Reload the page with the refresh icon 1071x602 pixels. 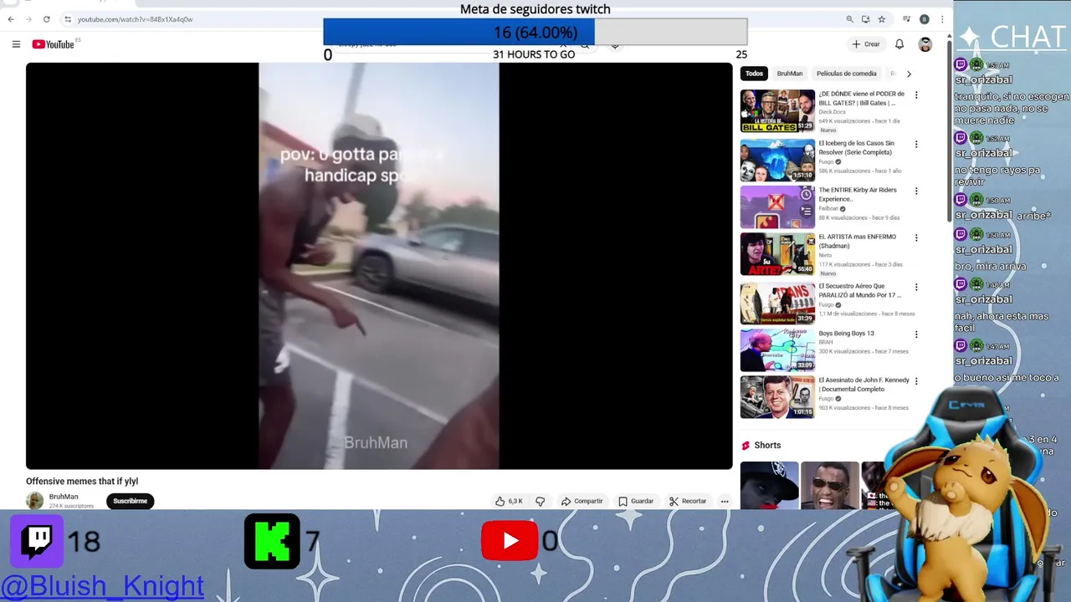(46, 19)
